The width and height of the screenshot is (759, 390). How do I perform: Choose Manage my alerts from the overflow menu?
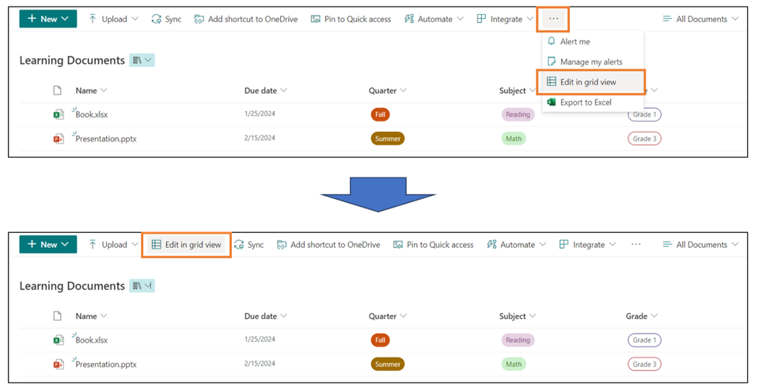(593, 62)
